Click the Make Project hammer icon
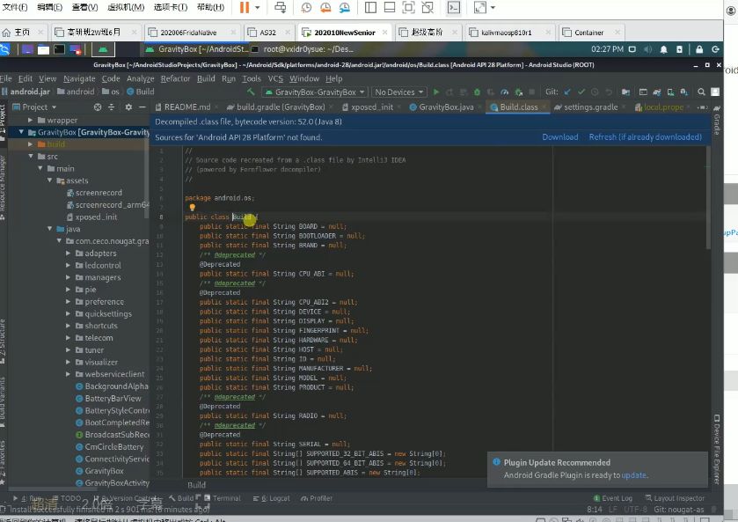The image size is (738, 522). [251, 92]
